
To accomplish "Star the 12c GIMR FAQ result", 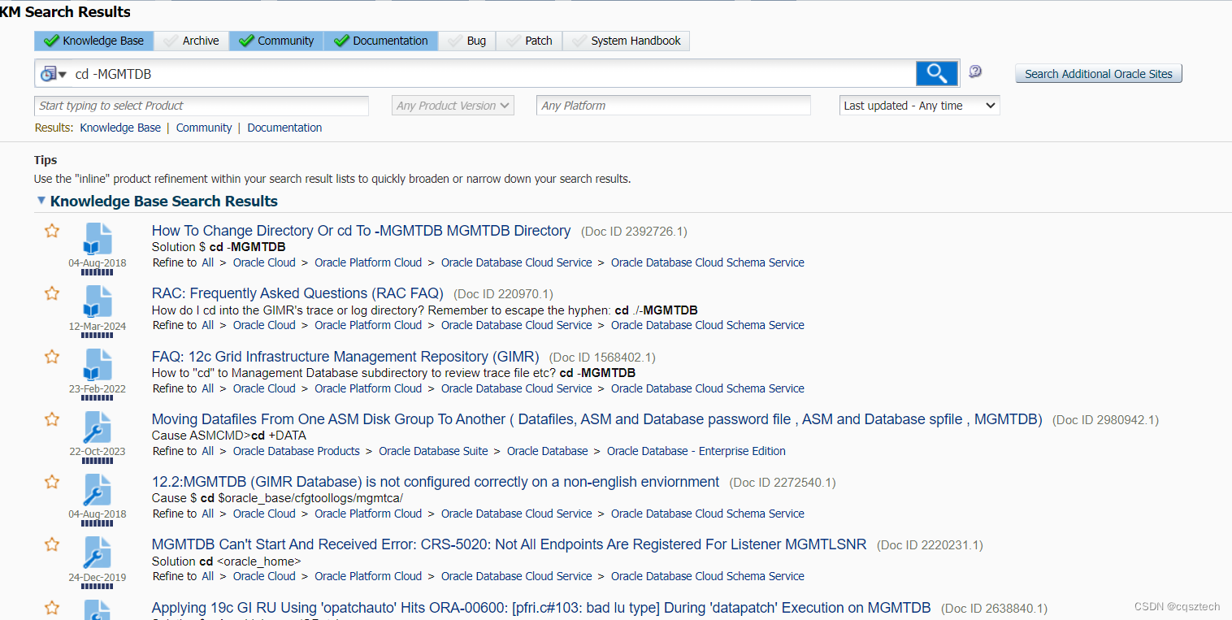I will click(52, 357).
